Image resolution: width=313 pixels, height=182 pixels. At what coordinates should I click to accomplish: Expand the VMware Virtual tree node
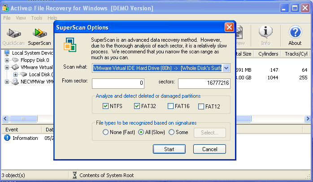[x=7, y=67]
